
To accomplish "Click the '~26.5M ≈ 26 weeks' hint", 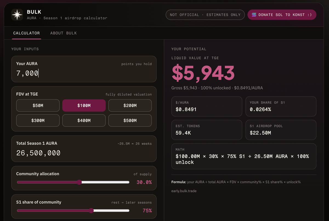I will pyautogui.click(x=134, y=144).
